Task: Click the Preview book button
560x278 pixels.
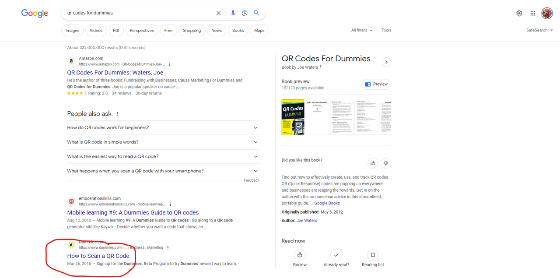Action: point(376,84)
